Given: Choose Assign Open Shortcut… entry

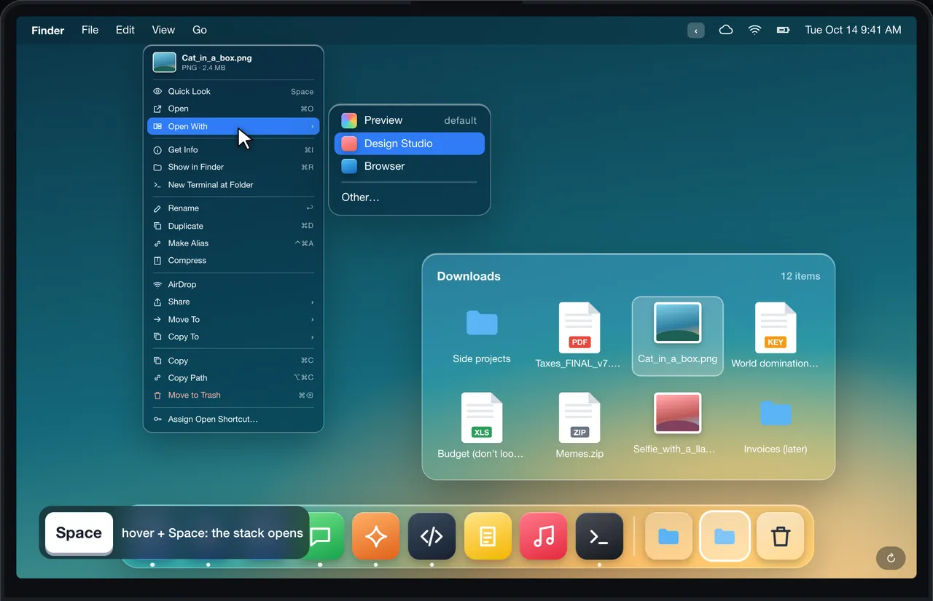Looking at the screenshot, I should [x=233, y=419].
